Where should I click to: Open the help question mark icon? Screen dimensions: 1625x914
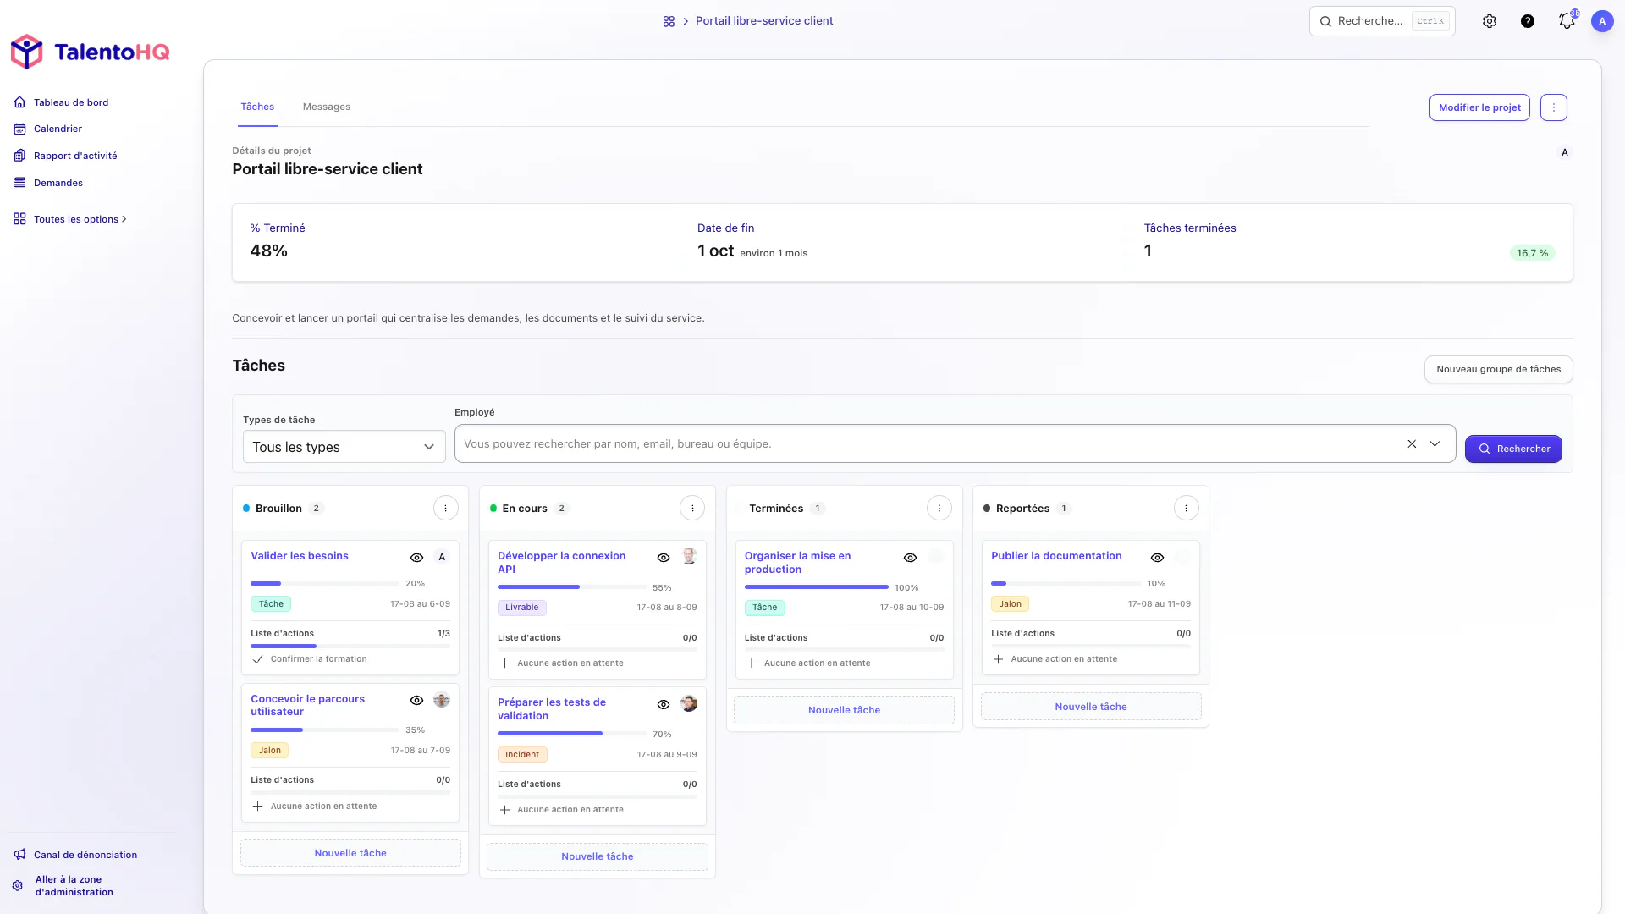coord(1528,21)
